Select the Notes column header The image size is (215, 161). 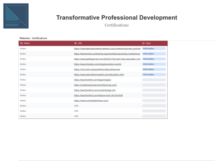[45, 43]
